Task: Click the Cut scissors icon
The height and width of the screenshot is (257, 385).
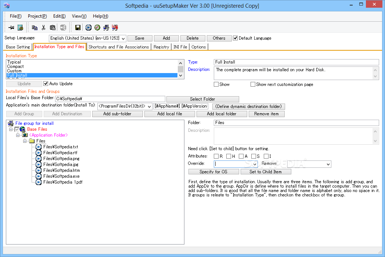Action: point(43,28)
